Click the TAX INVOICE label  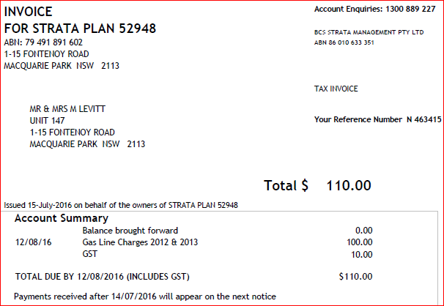click(336, 89)
